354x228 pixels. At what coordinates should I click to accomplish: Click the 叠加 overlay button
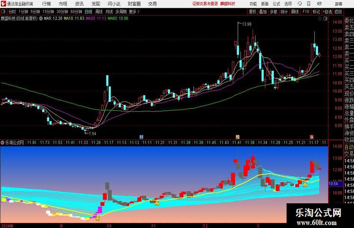pos(263,12)
